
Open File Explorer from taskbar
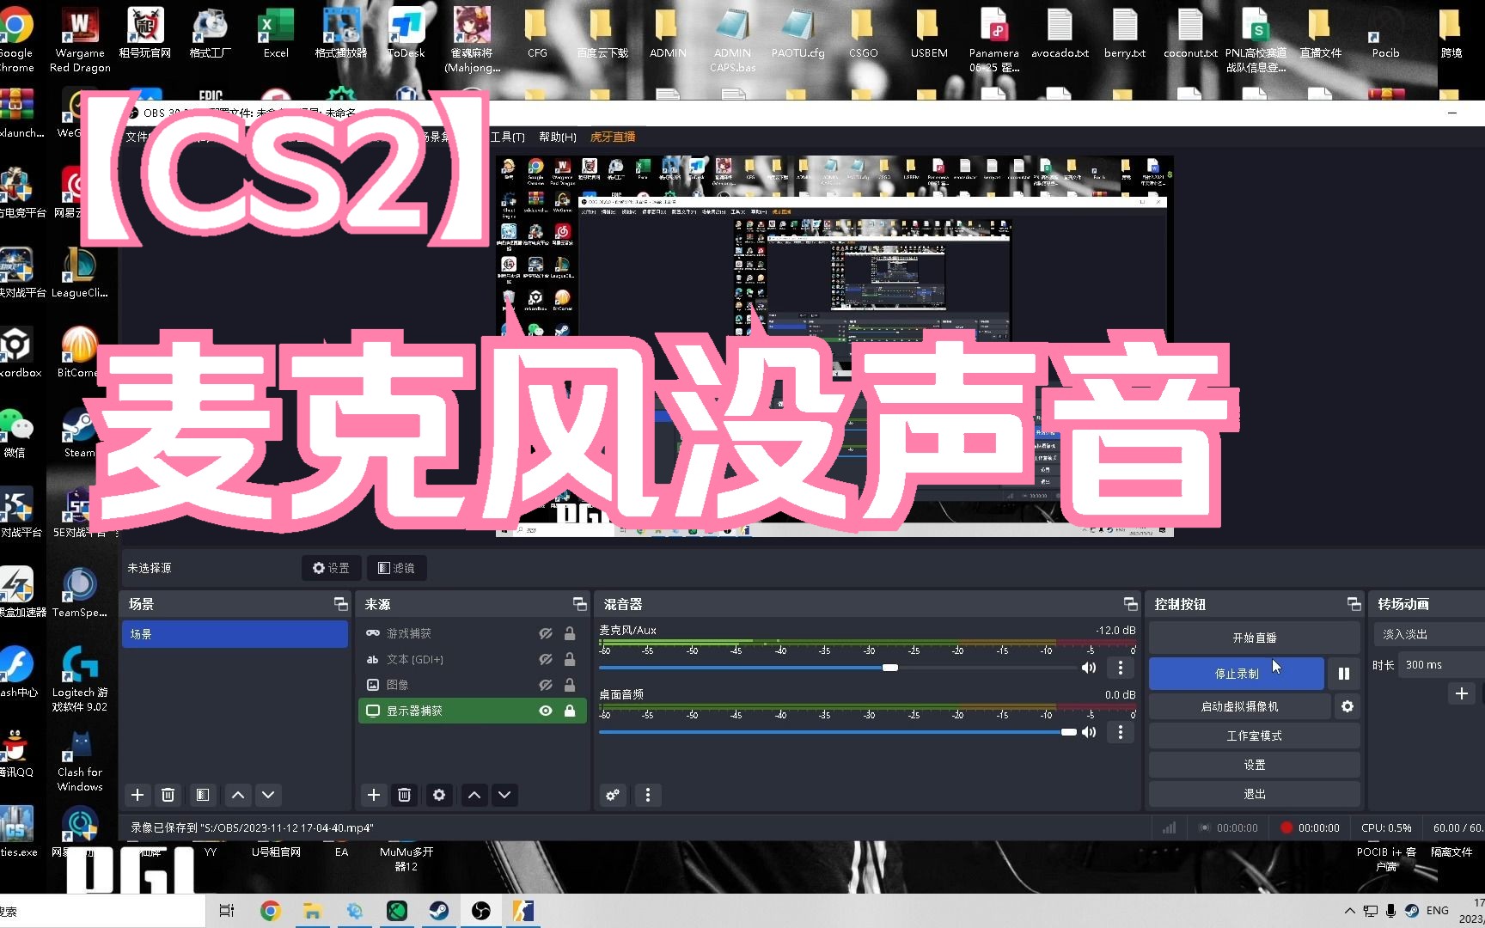(312, 911)
